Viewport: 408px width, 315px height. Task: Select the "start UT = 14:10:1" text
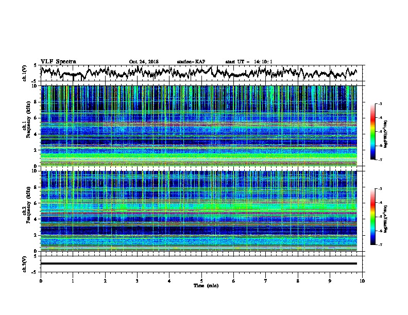249,62
